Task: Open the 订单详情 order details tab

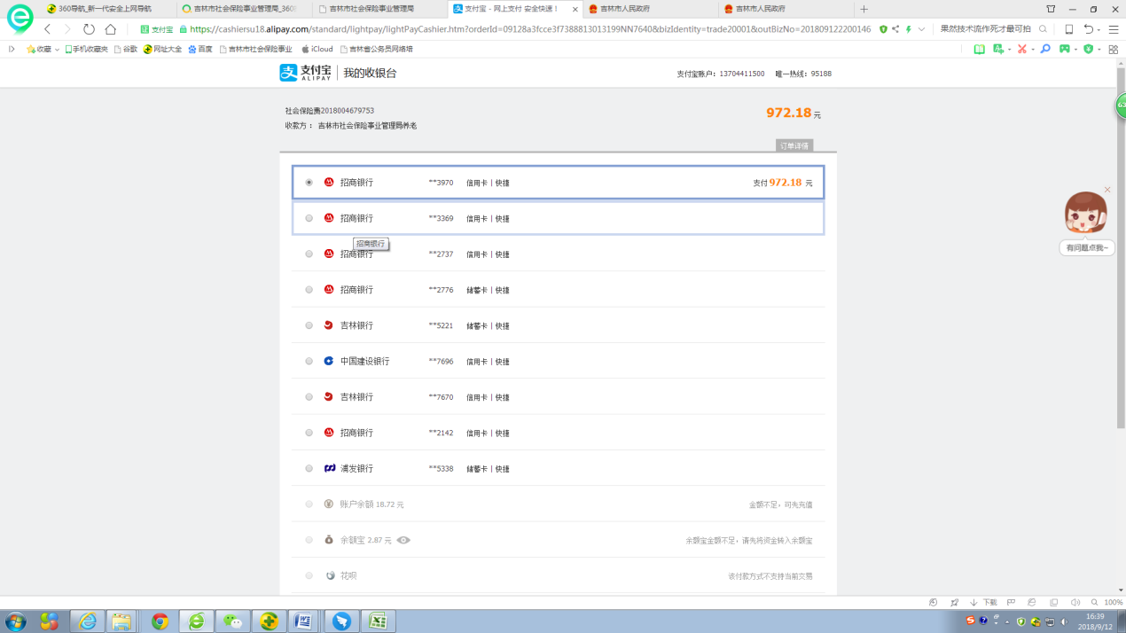Action: pos(794,145)
